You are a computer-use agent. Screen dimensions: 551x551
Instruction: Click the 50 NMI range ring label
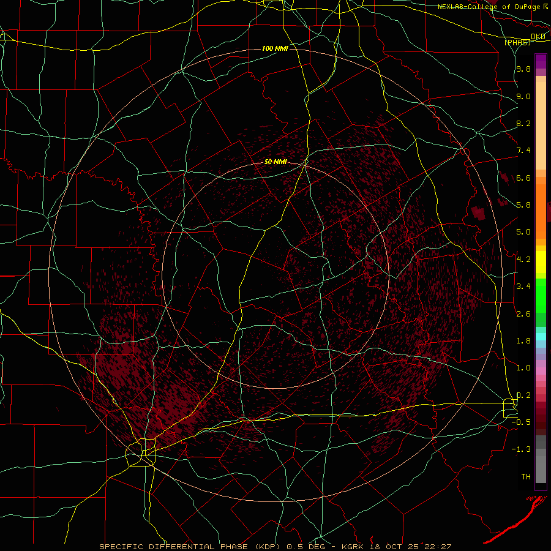[x=276, y=162]
